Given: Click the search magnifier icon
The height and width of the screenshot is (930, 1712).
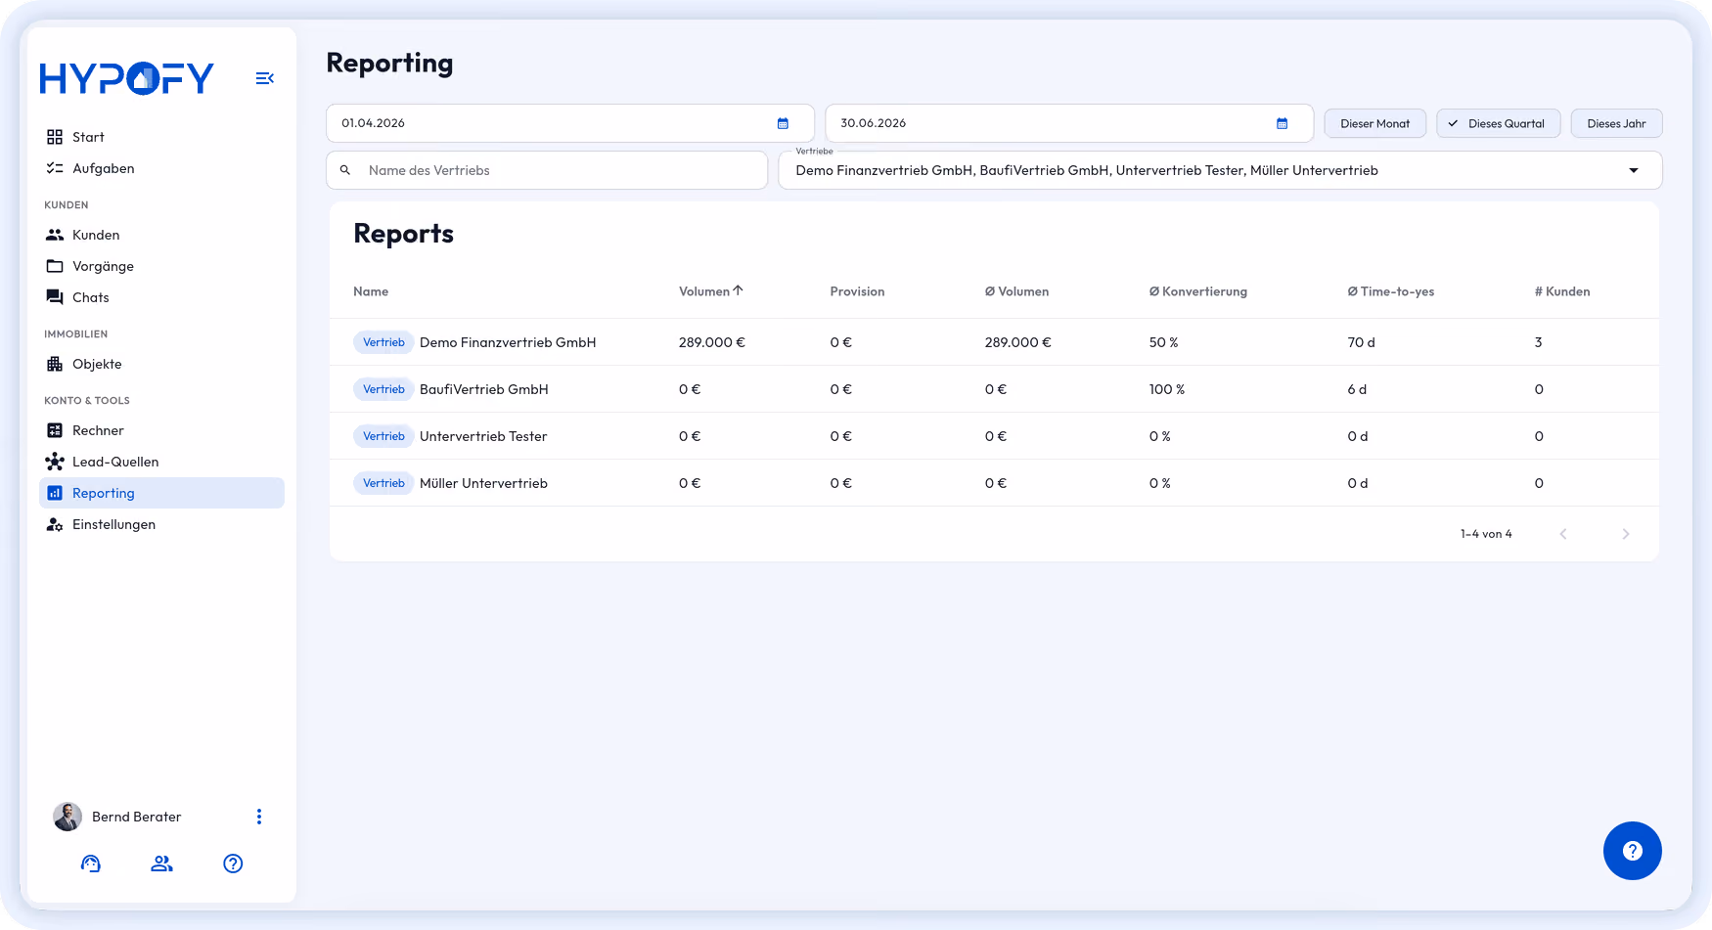Looking at the screenshot, I should click(345, 170).
